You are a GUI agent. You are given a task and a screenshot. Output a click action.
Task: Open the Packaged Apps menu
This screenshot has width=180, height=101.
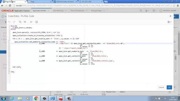point(98,11)
